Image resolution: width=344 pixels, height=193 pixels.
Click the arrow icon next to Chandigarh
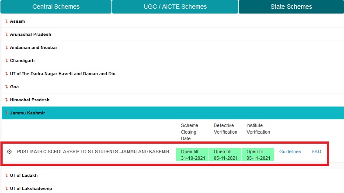tap(7, 61)
